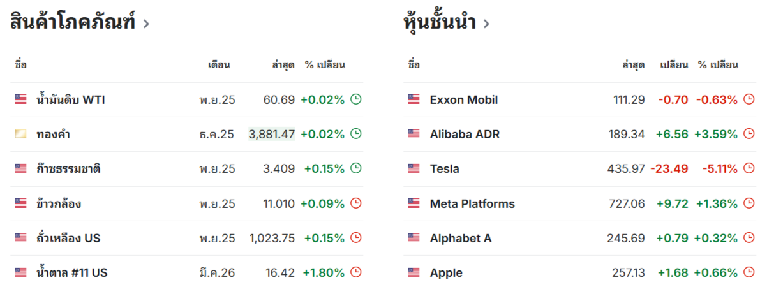Open the ข้าวกล้อง commodity link
The height and width of the screenshot is (287, 760).
click(x=59, y=203)
